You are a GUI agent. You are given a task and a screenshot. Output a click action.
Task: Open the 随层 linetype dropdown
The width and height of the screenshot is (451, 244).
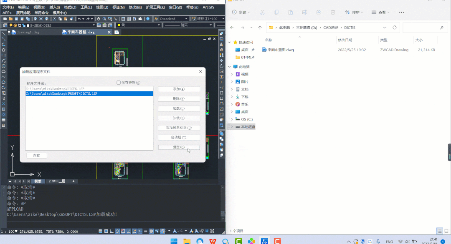pos(211,25)
